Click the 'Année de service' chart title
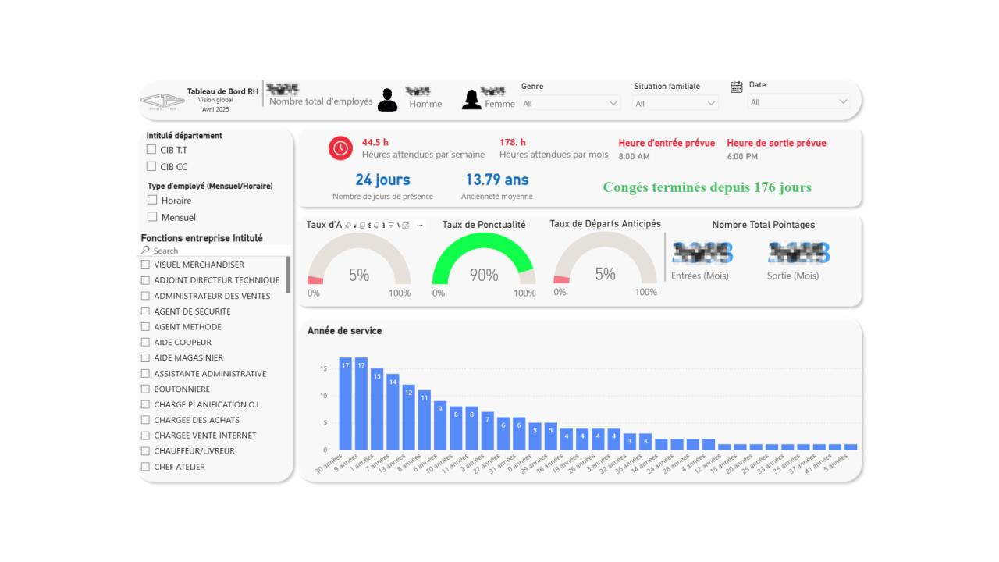 click(344, 331)
